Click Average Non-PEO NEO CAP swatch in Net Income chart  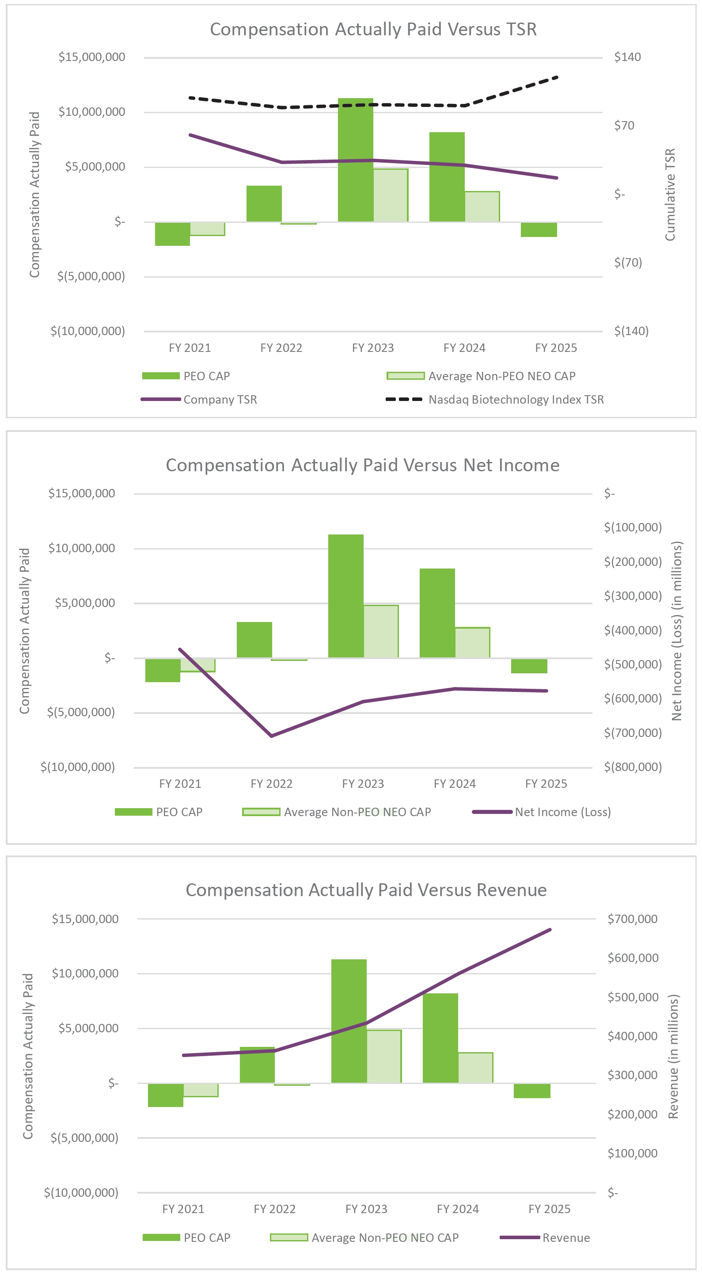[x=261, y=812]
